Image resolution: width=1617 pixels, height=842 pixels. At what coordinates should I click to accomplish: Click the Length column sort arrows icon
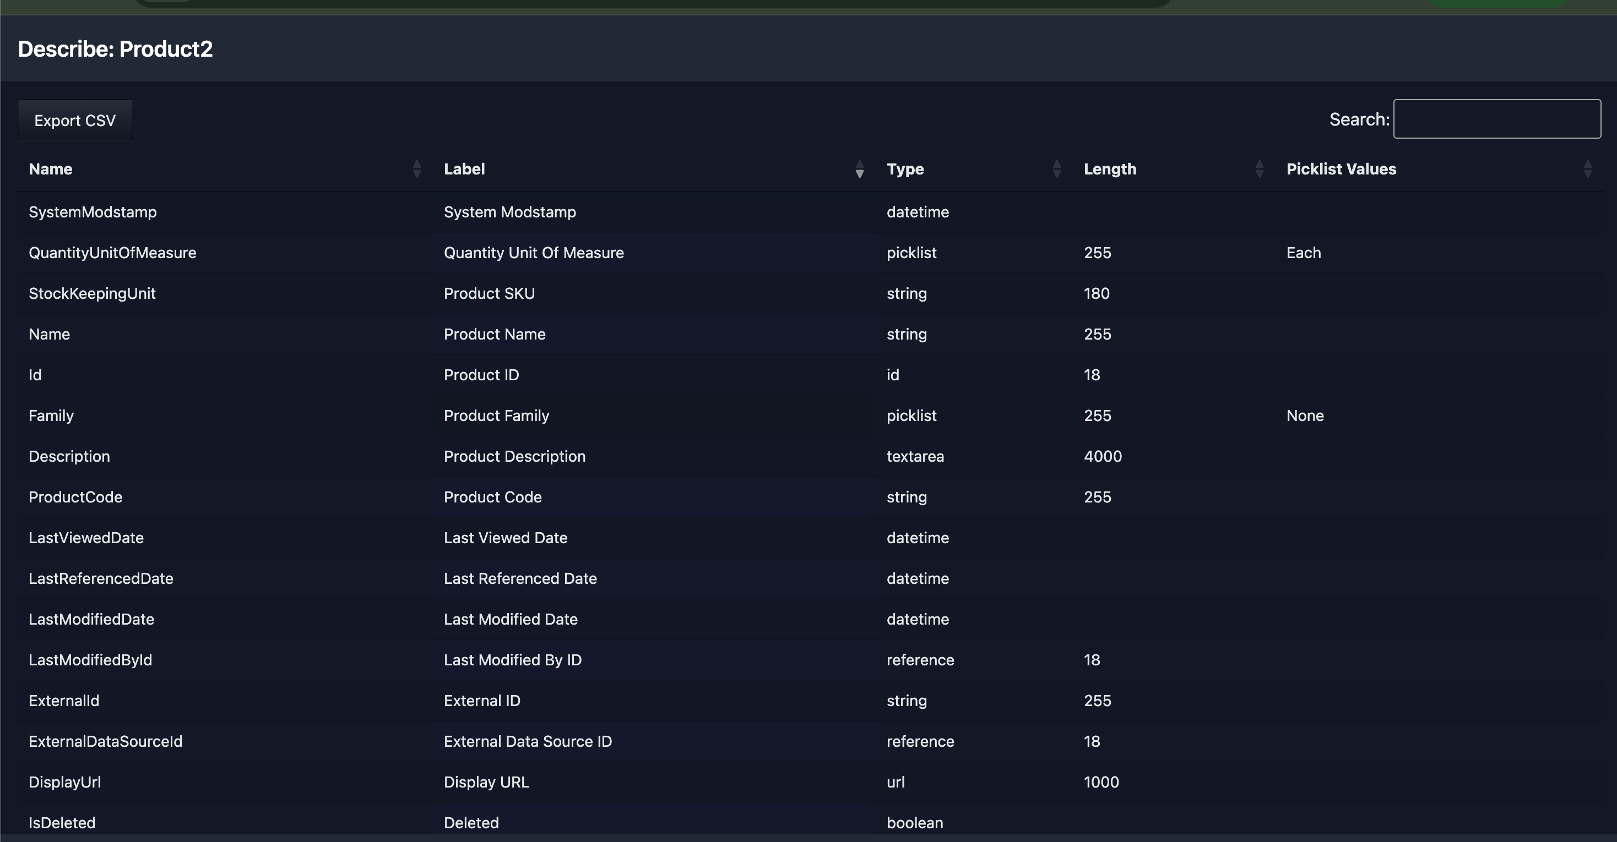1258,169
